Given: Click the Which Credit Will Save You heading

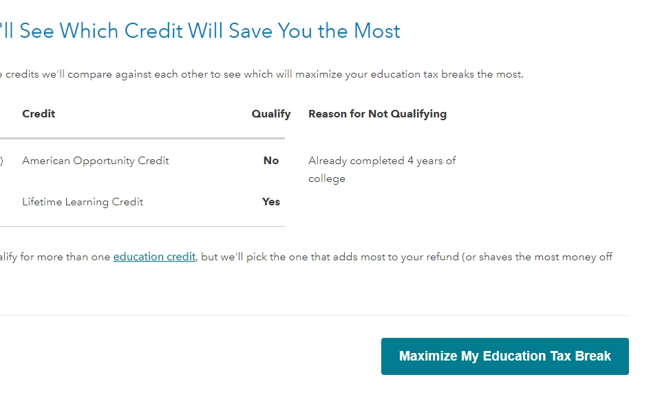Looking at the screenshot, I should tap(200, 31).
